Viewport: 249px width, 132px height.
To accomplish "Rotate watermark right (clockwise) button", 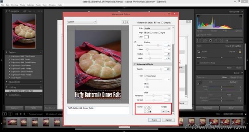I will pos(168,111).
